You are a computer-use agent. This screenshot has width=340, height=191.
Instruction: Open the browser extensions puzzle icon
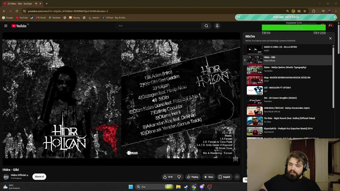314,11
